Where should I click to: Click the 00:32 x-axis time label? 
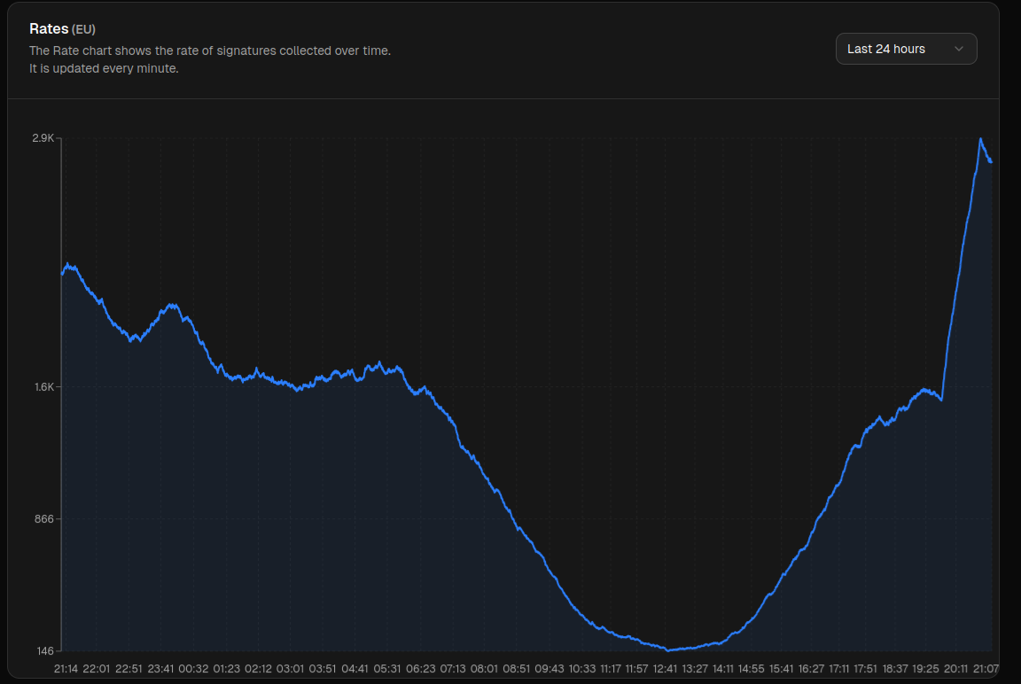pyautogui.click(x=193, y=668)
